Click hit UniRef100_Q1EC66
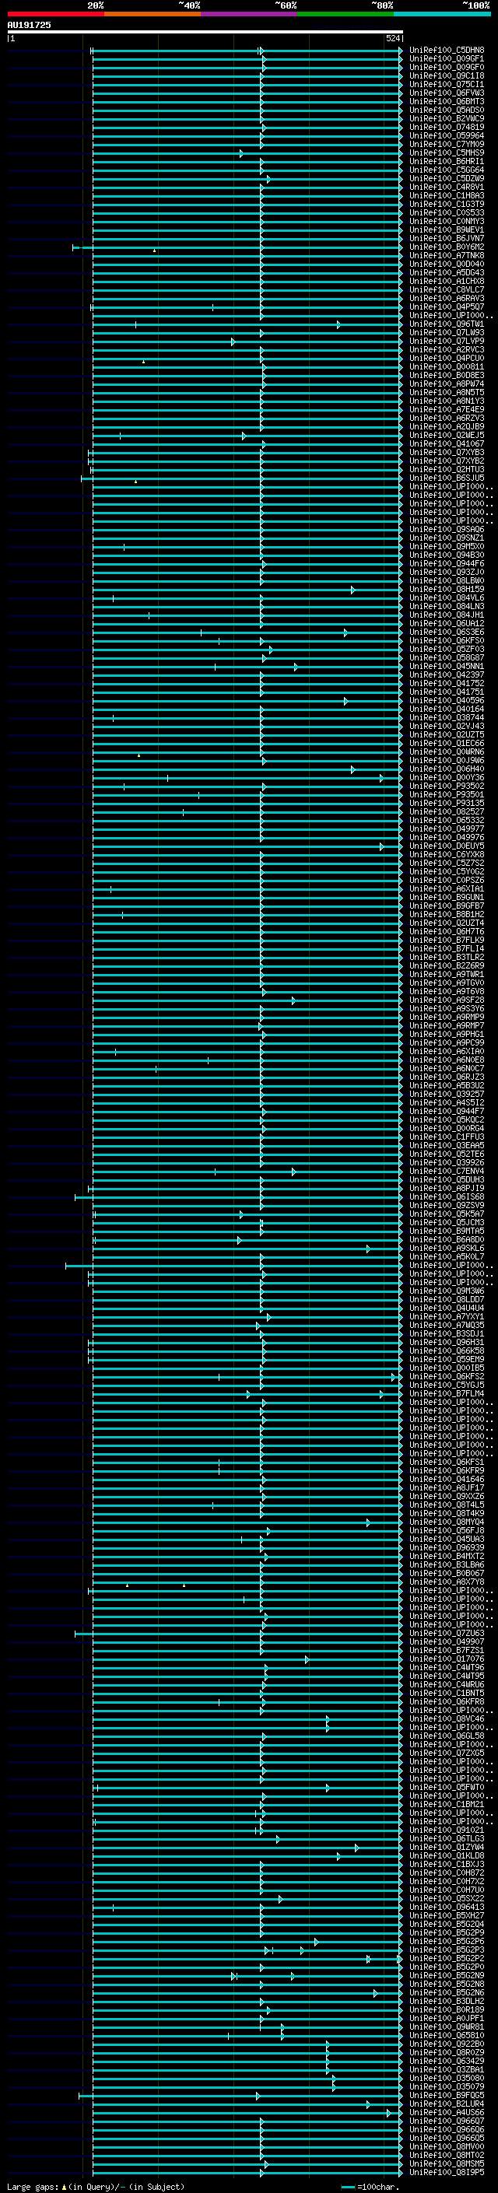 click(x=447, y=743)
